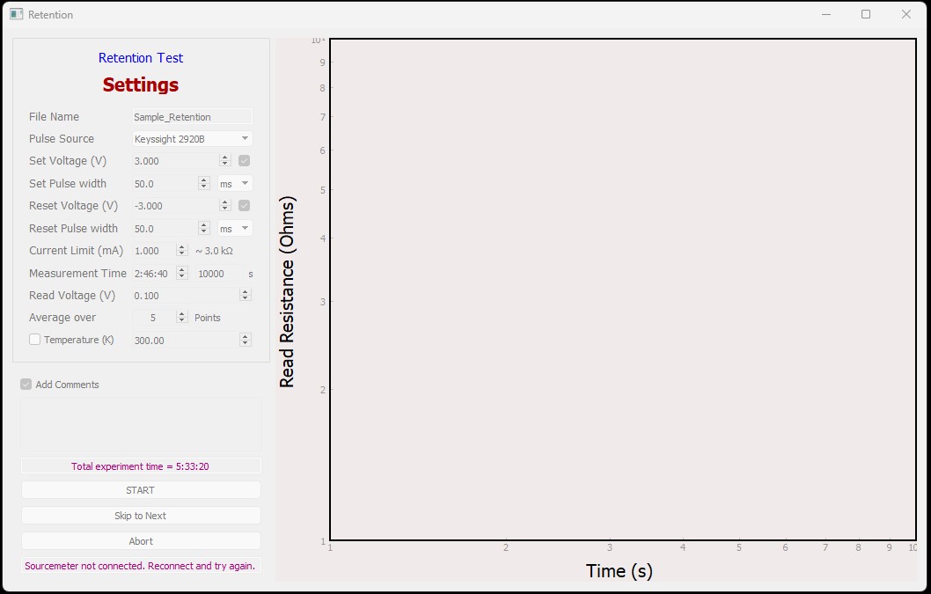Toggle the Set Voltage checkbox
Image resolution: width=931 pixels, height=594 pixels.
coord(244,160)
